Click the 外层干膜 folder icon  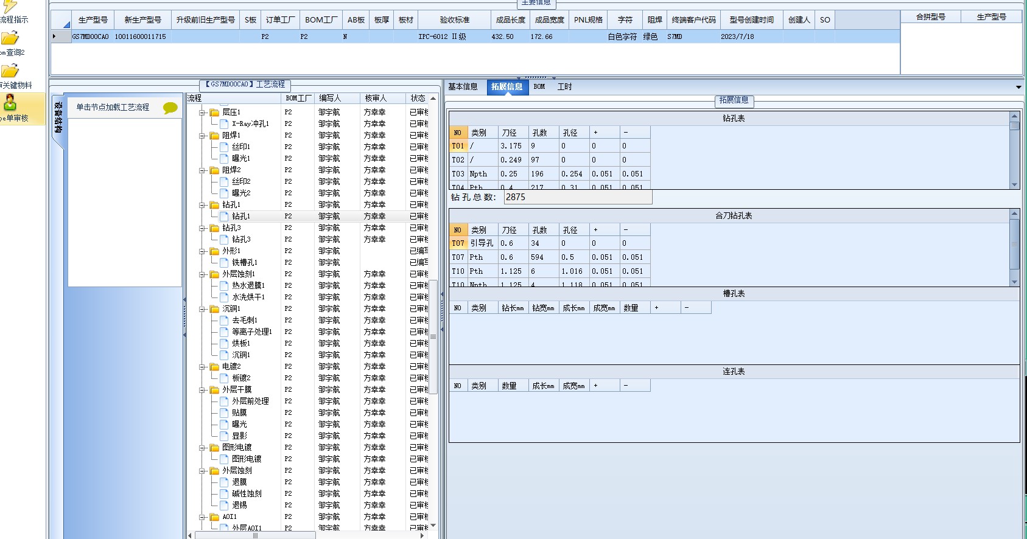pos(214,390)
